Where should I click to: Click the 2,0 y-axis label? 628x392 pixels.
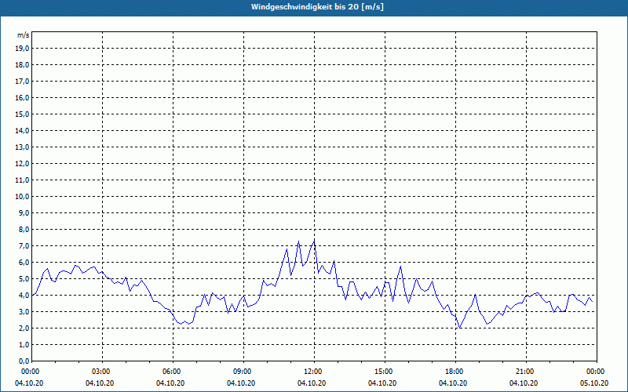24,328
